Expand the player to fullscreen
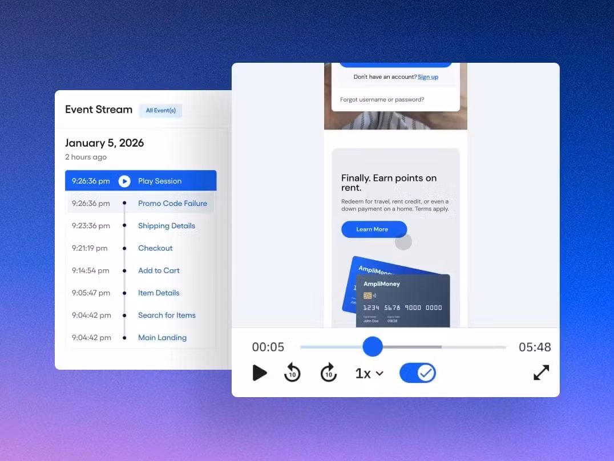614x461 pixels. point(541,373)
